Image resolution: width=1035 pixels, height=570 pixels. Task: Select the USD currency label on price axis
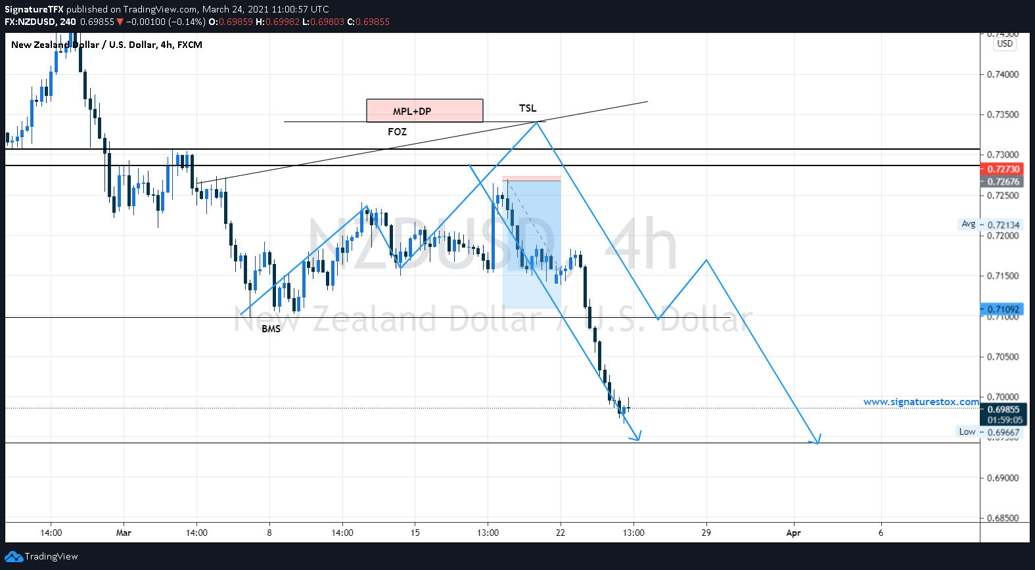point(1005,44)
